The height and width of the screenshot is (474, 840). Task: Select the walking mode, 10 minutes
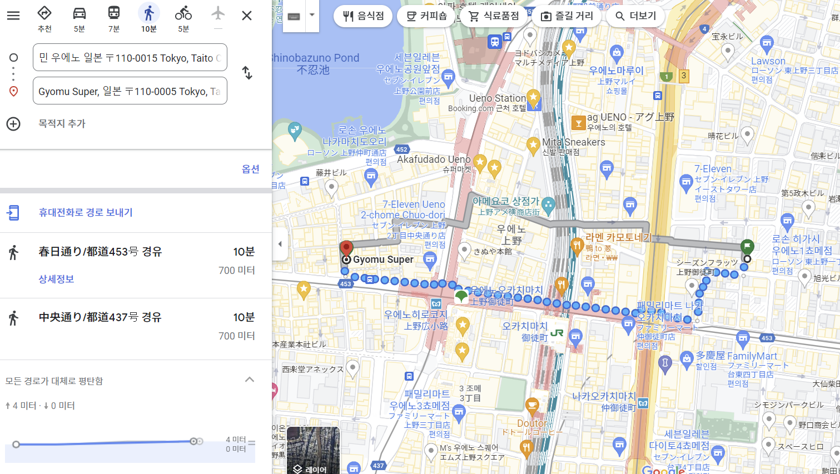(149, 13)
